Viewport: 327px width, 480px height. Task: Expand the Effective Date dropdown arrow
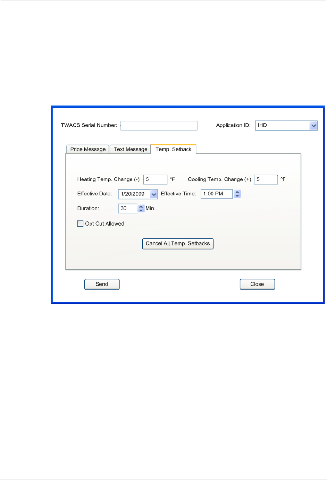[154, 194]
